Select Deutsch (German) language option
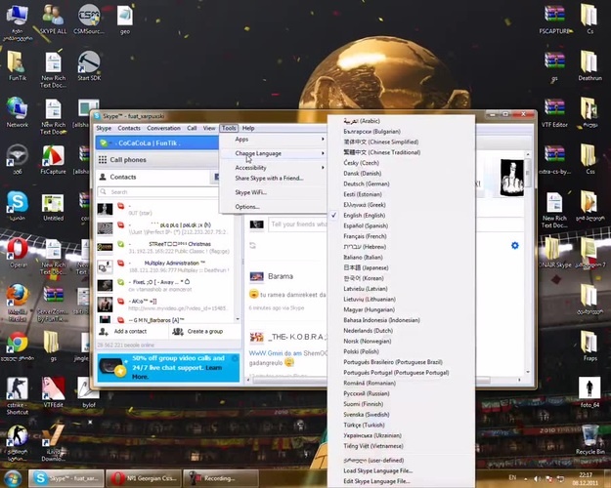The width and height of the screenshot is (611, 488). (x=367, y=183)
